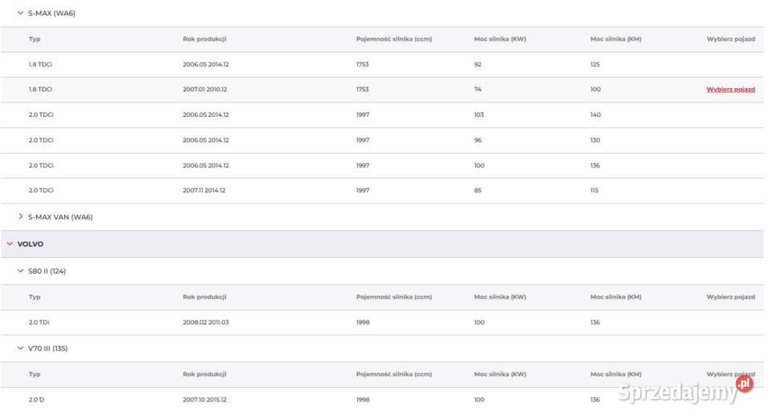Click capacity '1998' in the S80 II row

pos(363,322)
